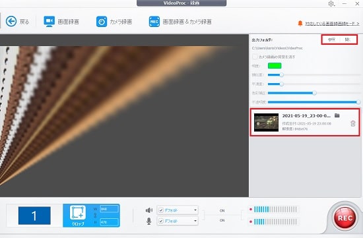Choose screen & camera recording REC icon
363x238 pixels.
tap(154, 22)
